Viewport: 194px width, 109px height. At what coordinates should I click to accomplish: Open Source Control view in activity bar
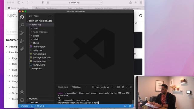pos(22,33)
